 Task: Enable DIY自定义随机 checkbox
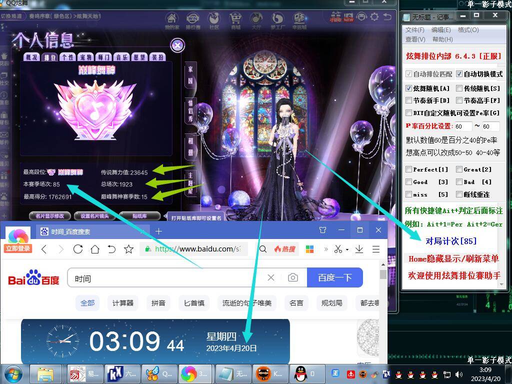coord(408,112)
